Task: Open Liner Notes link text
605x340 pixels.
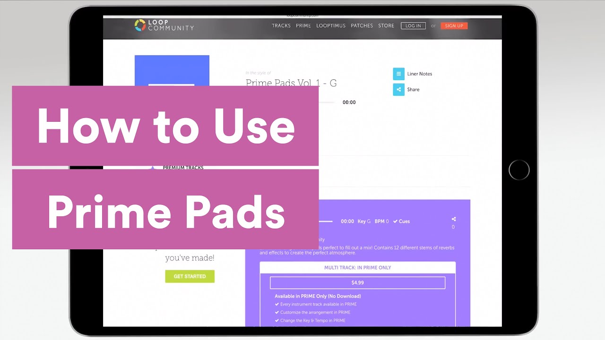Action: pyautogui.click(x=420, y=74)
